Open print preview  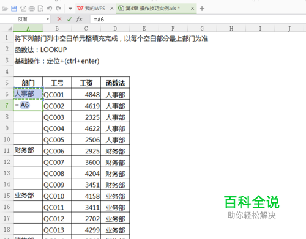(40, 9)
